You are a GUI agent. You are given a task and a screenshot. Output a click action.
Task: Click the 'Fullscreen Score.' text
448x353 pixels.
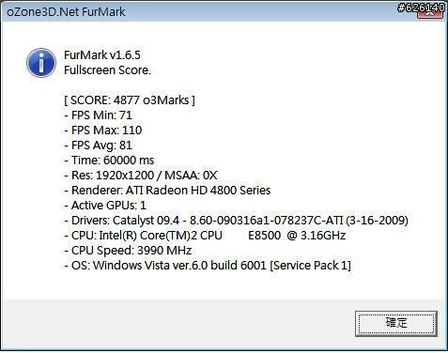pos(107,70)
